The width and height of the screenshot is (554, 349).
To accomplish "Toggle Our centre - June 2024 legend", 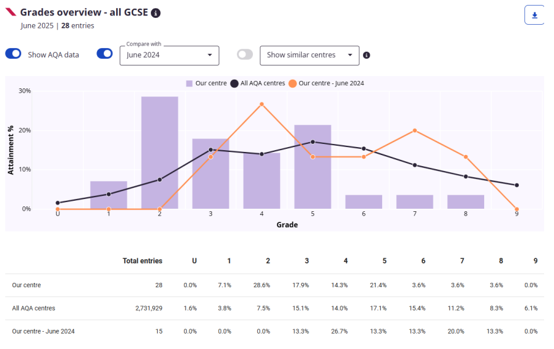I will pyautogui.click(x=328, y=83).
